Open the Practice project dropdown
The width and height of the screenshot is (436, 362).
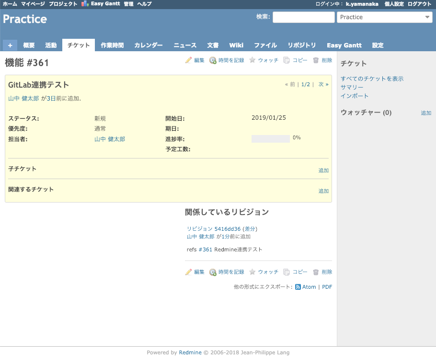click(384, 17)
